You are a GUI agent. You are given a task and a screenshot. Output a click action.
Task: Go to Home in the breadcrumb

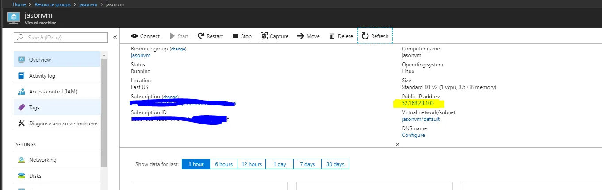[19, 4]
